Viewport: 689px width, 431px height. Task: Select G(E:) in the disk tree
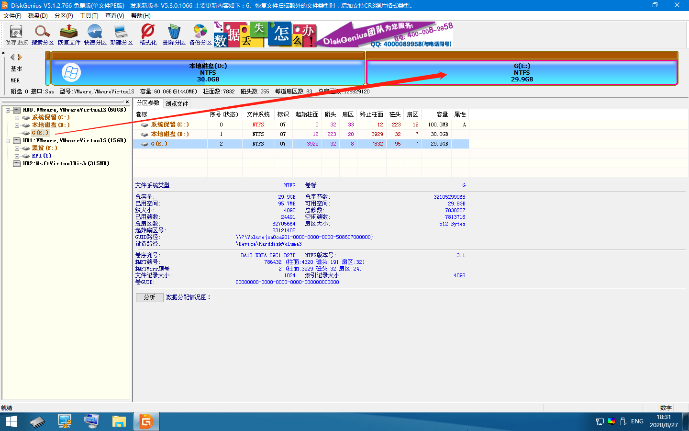click(x=40, y=133)
